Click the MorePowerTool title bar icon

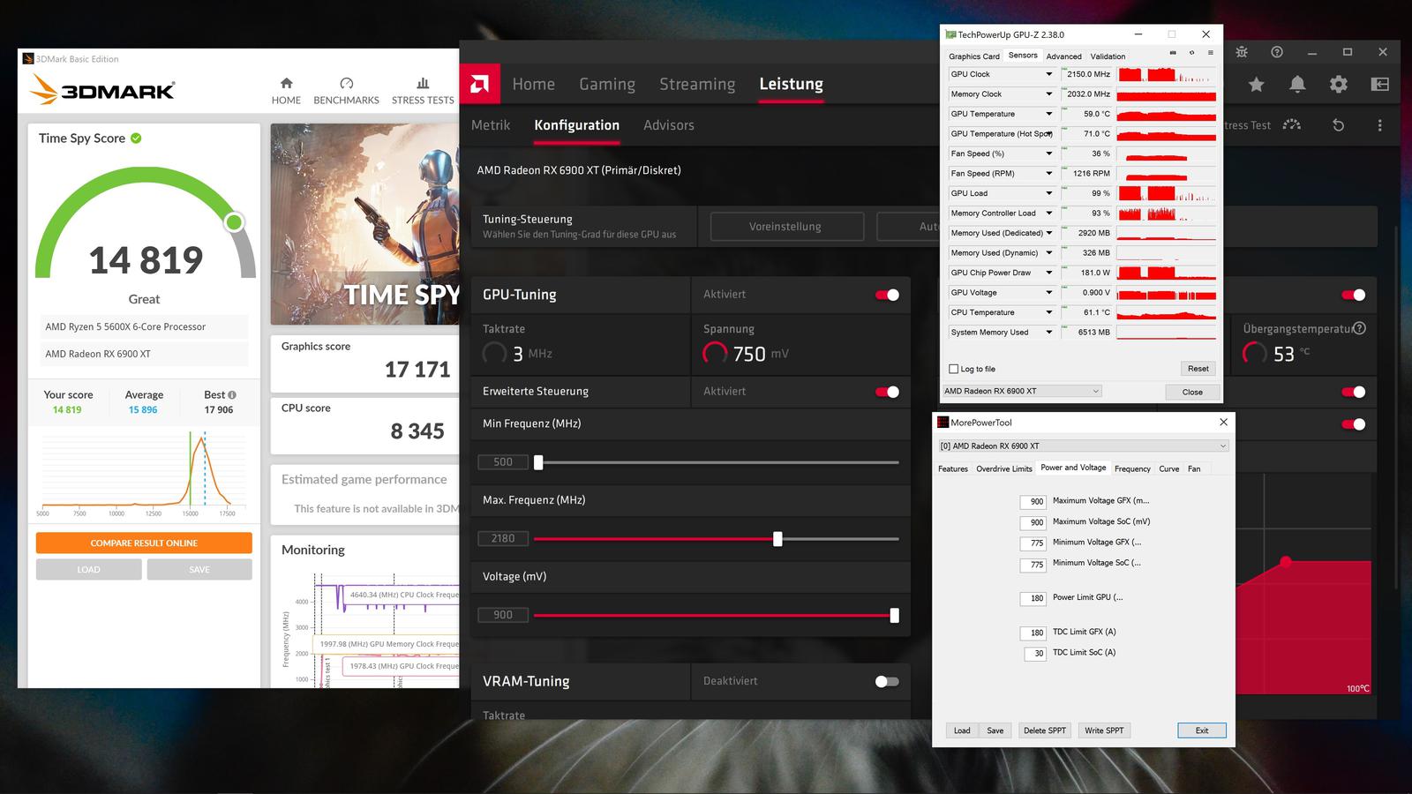point(943,423)
